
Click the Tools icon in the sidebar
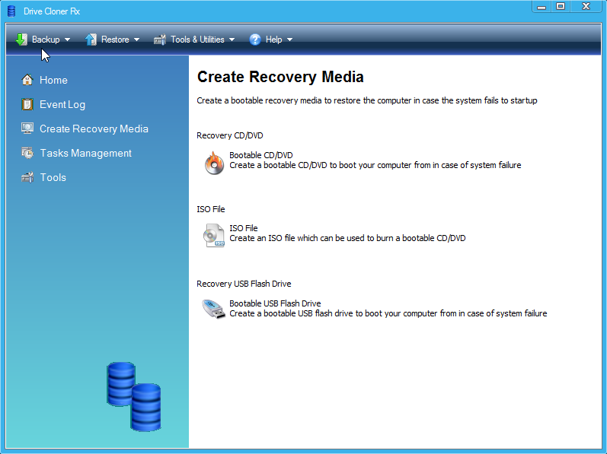pos(27,177)
